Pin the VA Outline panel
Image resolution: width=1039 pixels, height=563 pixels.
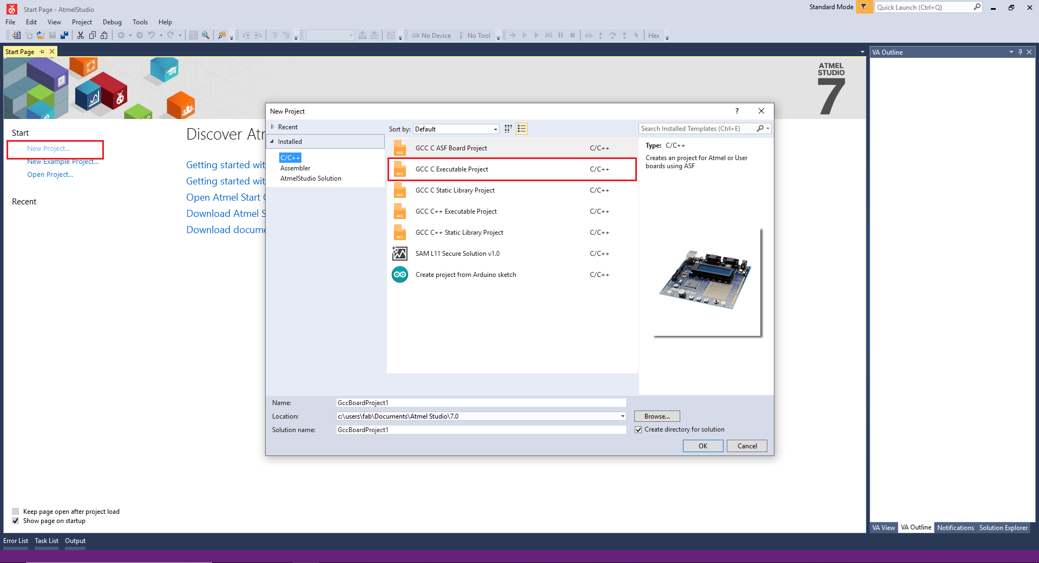pos(1020,52)
